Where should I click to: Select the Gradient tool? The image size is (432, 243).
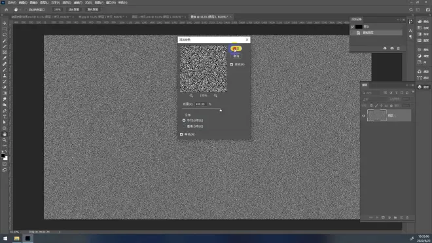pos(5,93)
